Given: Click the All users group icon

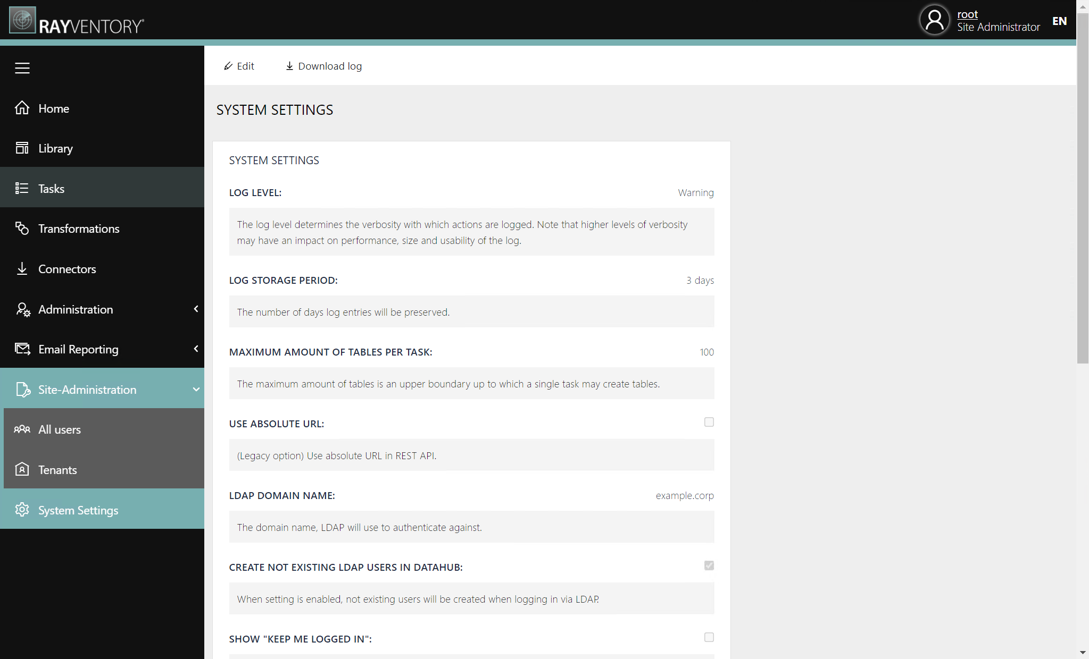Looking at the screenshot, I should 22,429.
